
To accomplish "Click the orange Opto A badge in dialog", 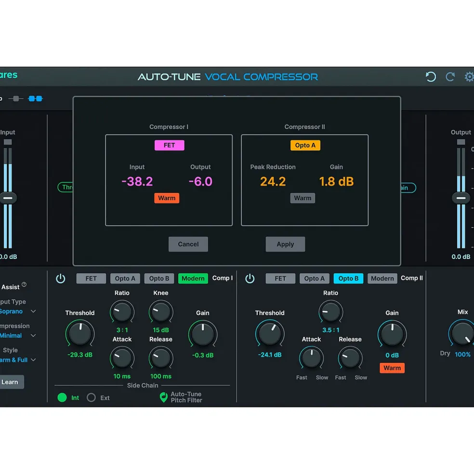I will (305, 145).
